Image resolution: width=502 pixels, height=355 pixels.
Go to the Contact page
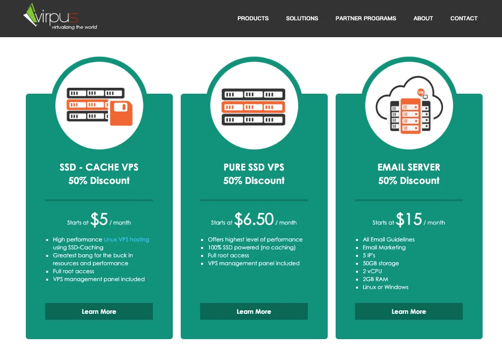(x=464, y=18)
